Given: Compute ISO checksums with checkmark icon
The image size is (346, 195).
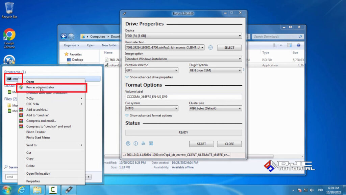Looking at the screenshot, I should click(x=211, y=48).
